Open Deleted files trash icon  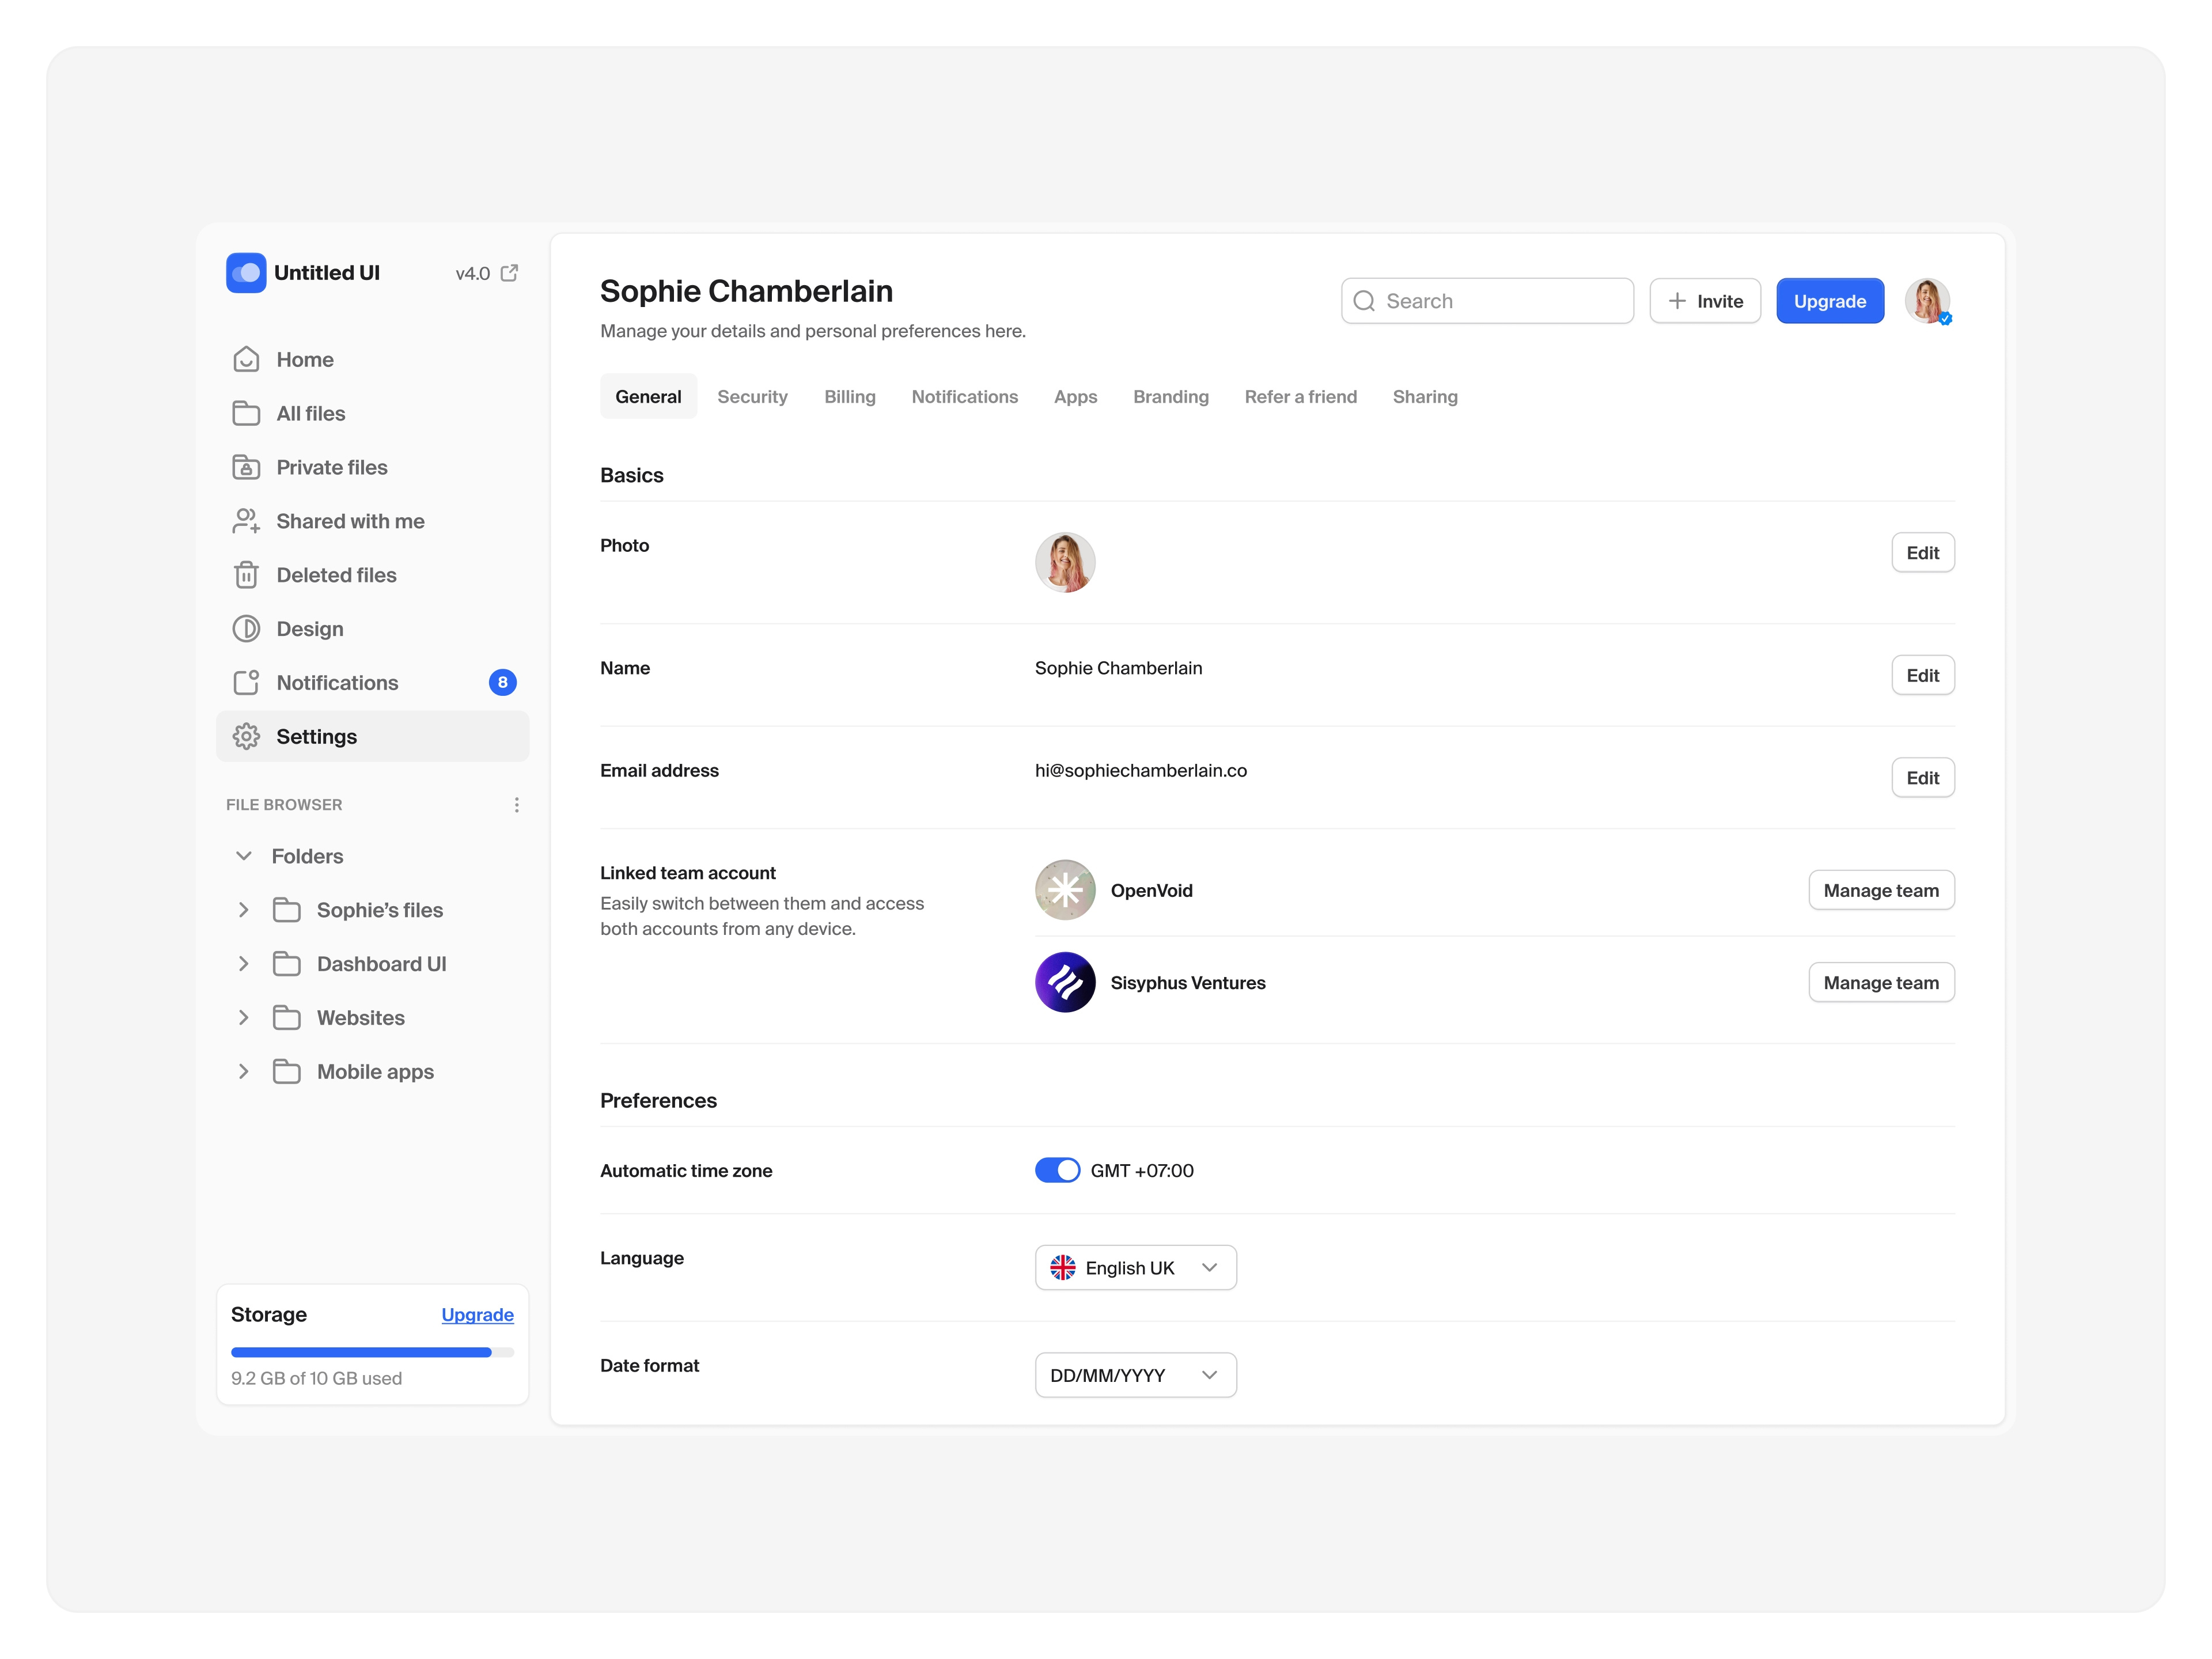(246, 575)
